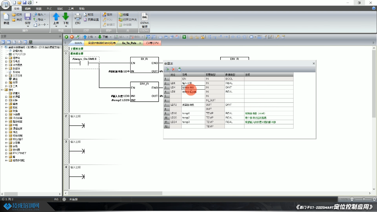Viewport: 377px width, 212px height.
Task: Click the DIV_R instruction box
Action: pyautogui.click(x=145, y=92)
